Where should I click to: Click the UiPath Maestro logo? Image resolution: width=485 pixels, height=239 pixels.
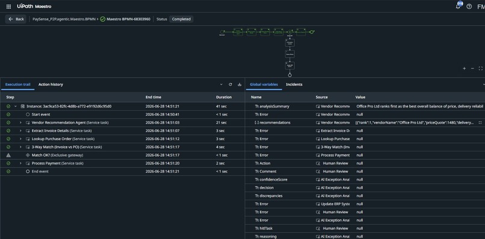pyautogui.click(x=34, y=6)
